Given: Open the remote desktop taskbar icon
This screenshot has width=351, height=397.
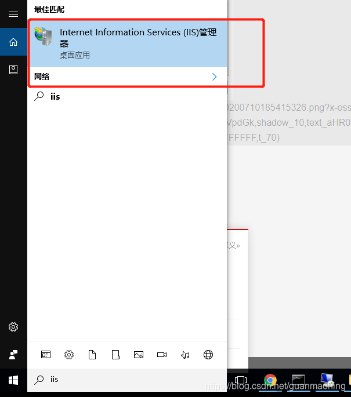Looking at the screenshot, I should click(327, 380).
